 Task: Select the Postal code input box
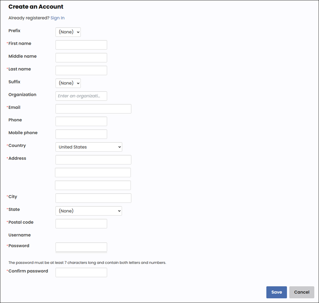81,224
